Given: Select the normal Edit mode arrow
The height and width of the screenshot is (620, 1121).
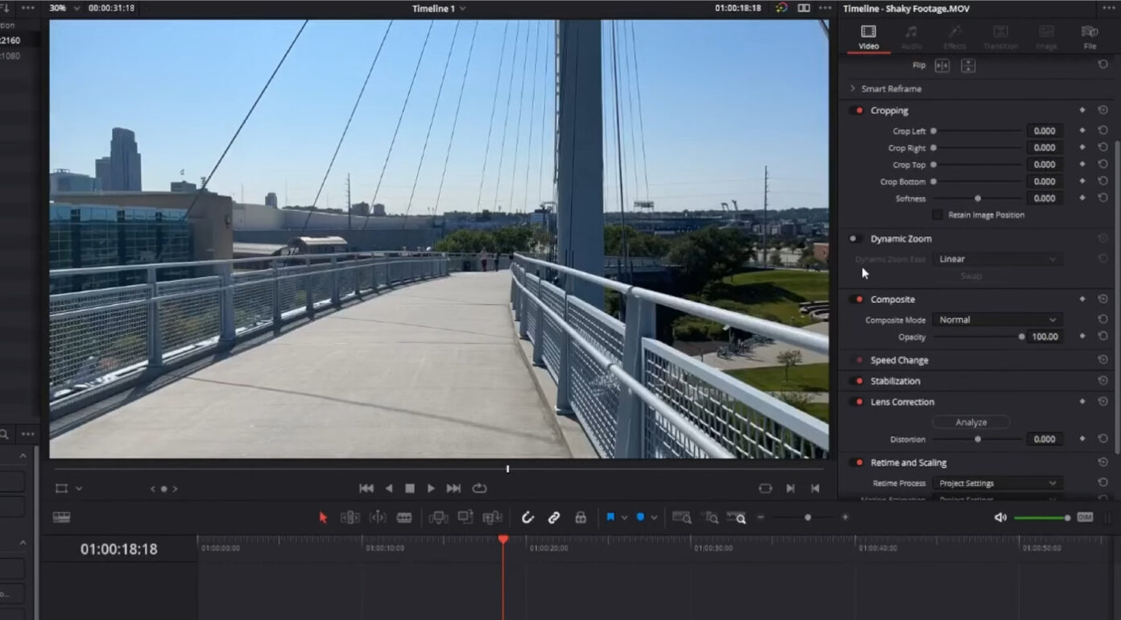Looking at the screenshot, I should [321, 517].
